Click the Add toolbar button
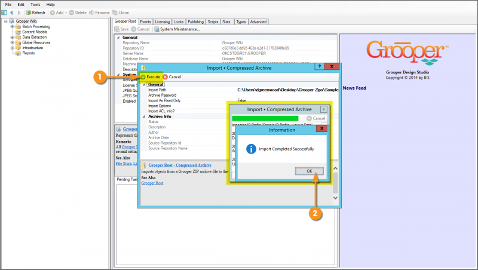The width and height of the screenshot is (478, 270). pos(57,13)
